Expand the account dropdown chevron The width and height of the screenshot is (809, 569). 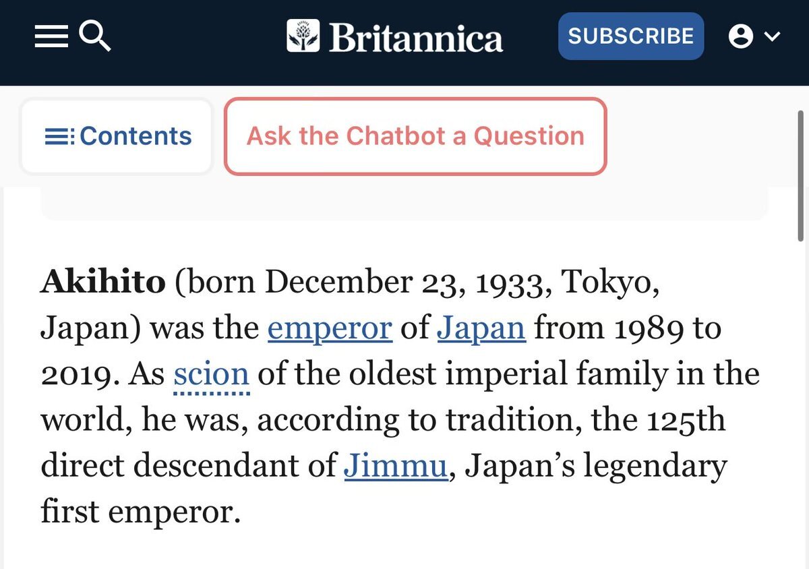772,36
